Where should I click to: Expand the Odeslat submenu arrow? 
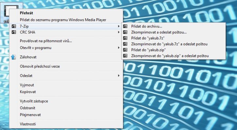[x=119, y=75]
